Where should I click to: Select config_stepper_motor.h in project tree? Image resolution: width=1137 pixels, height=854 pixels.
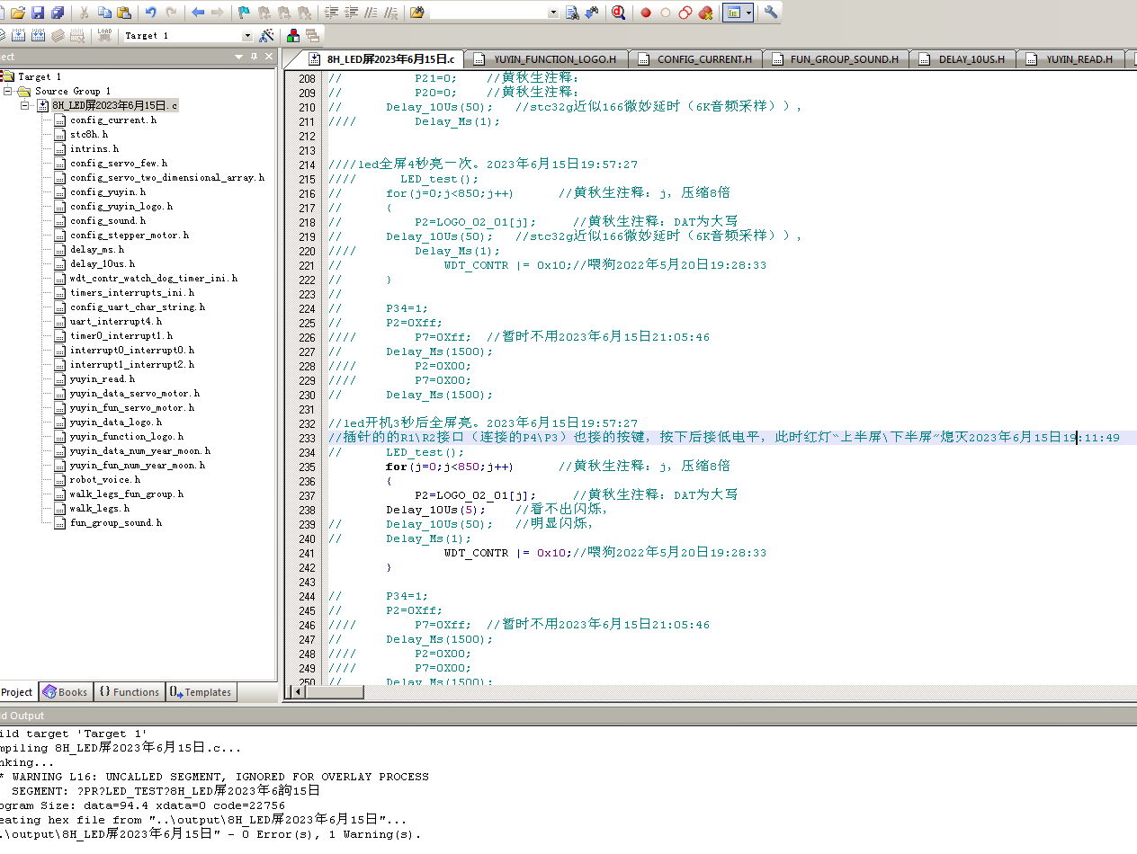130,235
